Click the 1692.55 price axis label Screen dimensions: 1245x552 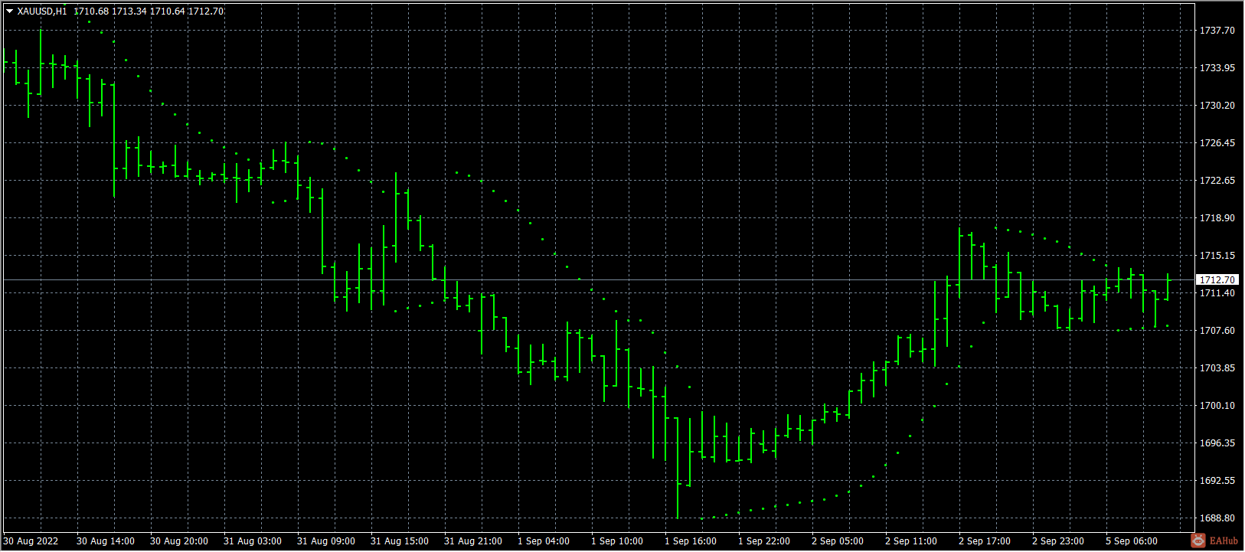coord(1217,481)
